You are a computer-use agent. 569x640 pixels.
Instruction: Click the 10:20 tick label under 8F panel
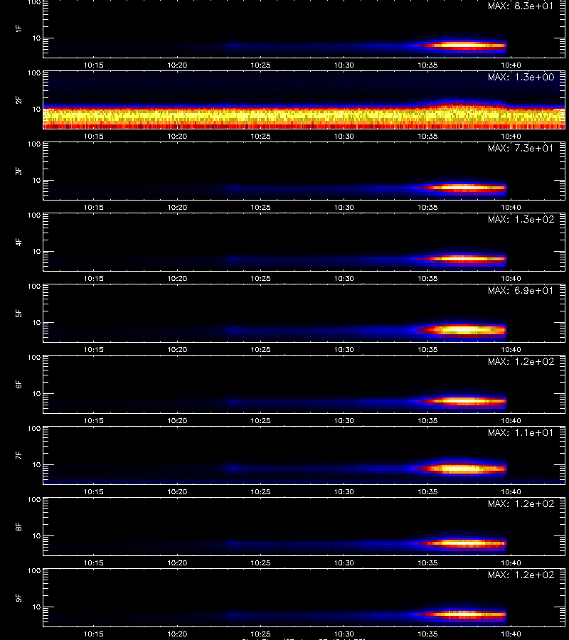pyautogui.click(x=177, y=563)
